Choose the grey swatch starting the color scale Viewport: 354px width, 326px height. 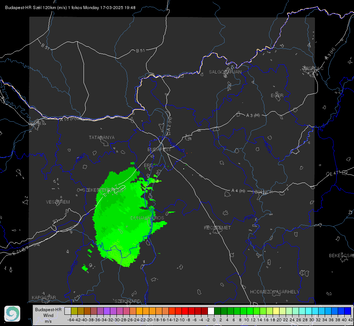pyautogui.click(x=68, y=311)
